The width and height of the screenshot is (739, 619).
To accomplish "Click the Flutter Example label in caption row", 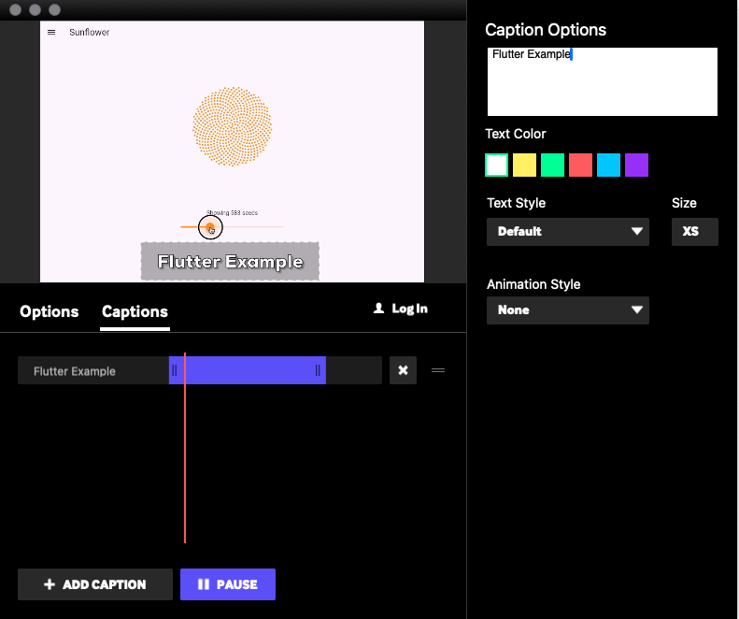I will (75, 371).
